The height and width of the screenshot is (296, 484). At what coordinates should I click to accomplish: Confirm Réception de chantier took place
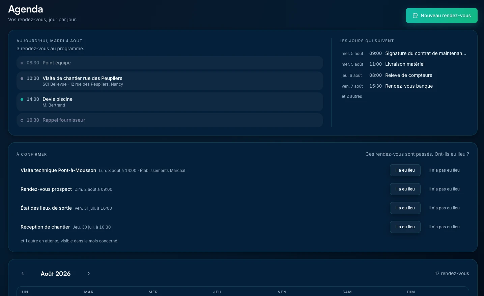pyautogui.click(x=405, y=227)
